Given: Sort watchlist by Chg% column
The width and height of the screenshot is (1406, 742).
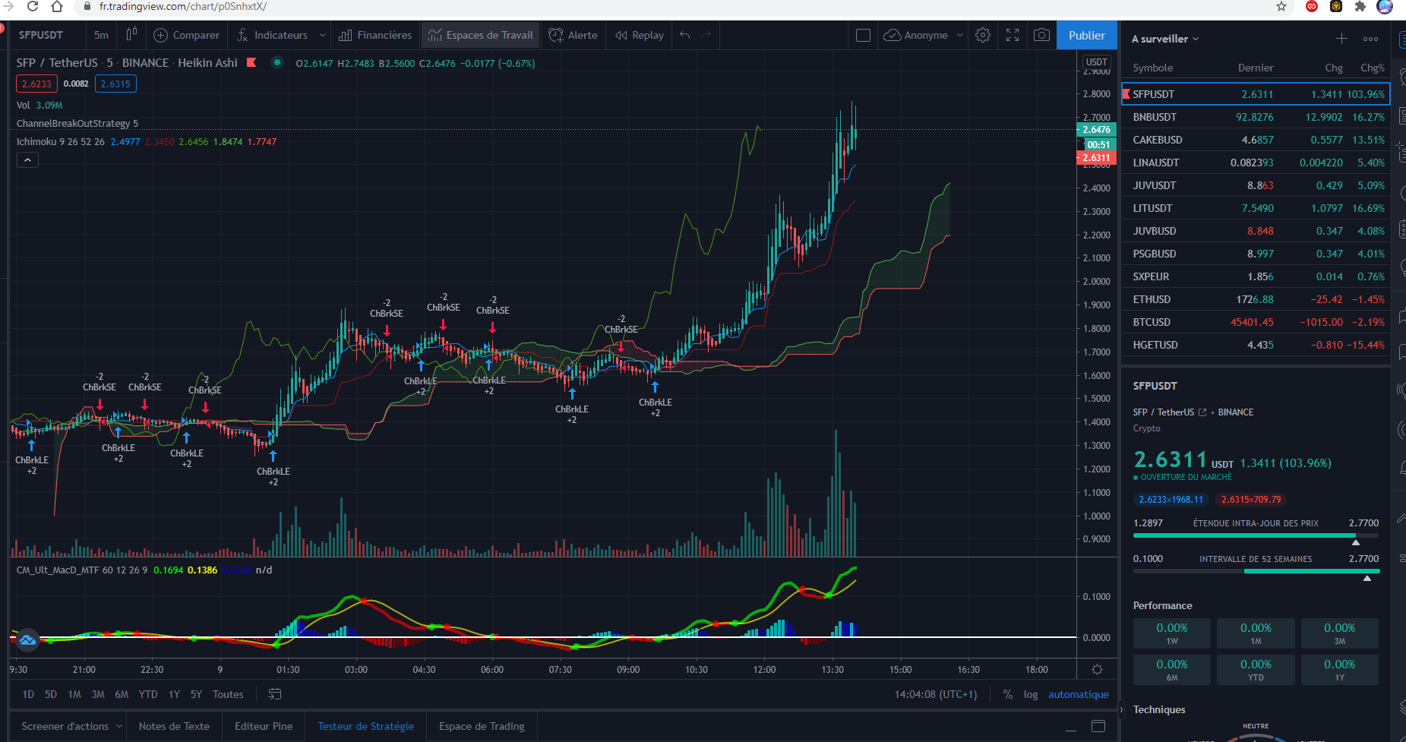Looking at the screenshot, I should (1372, 68).
